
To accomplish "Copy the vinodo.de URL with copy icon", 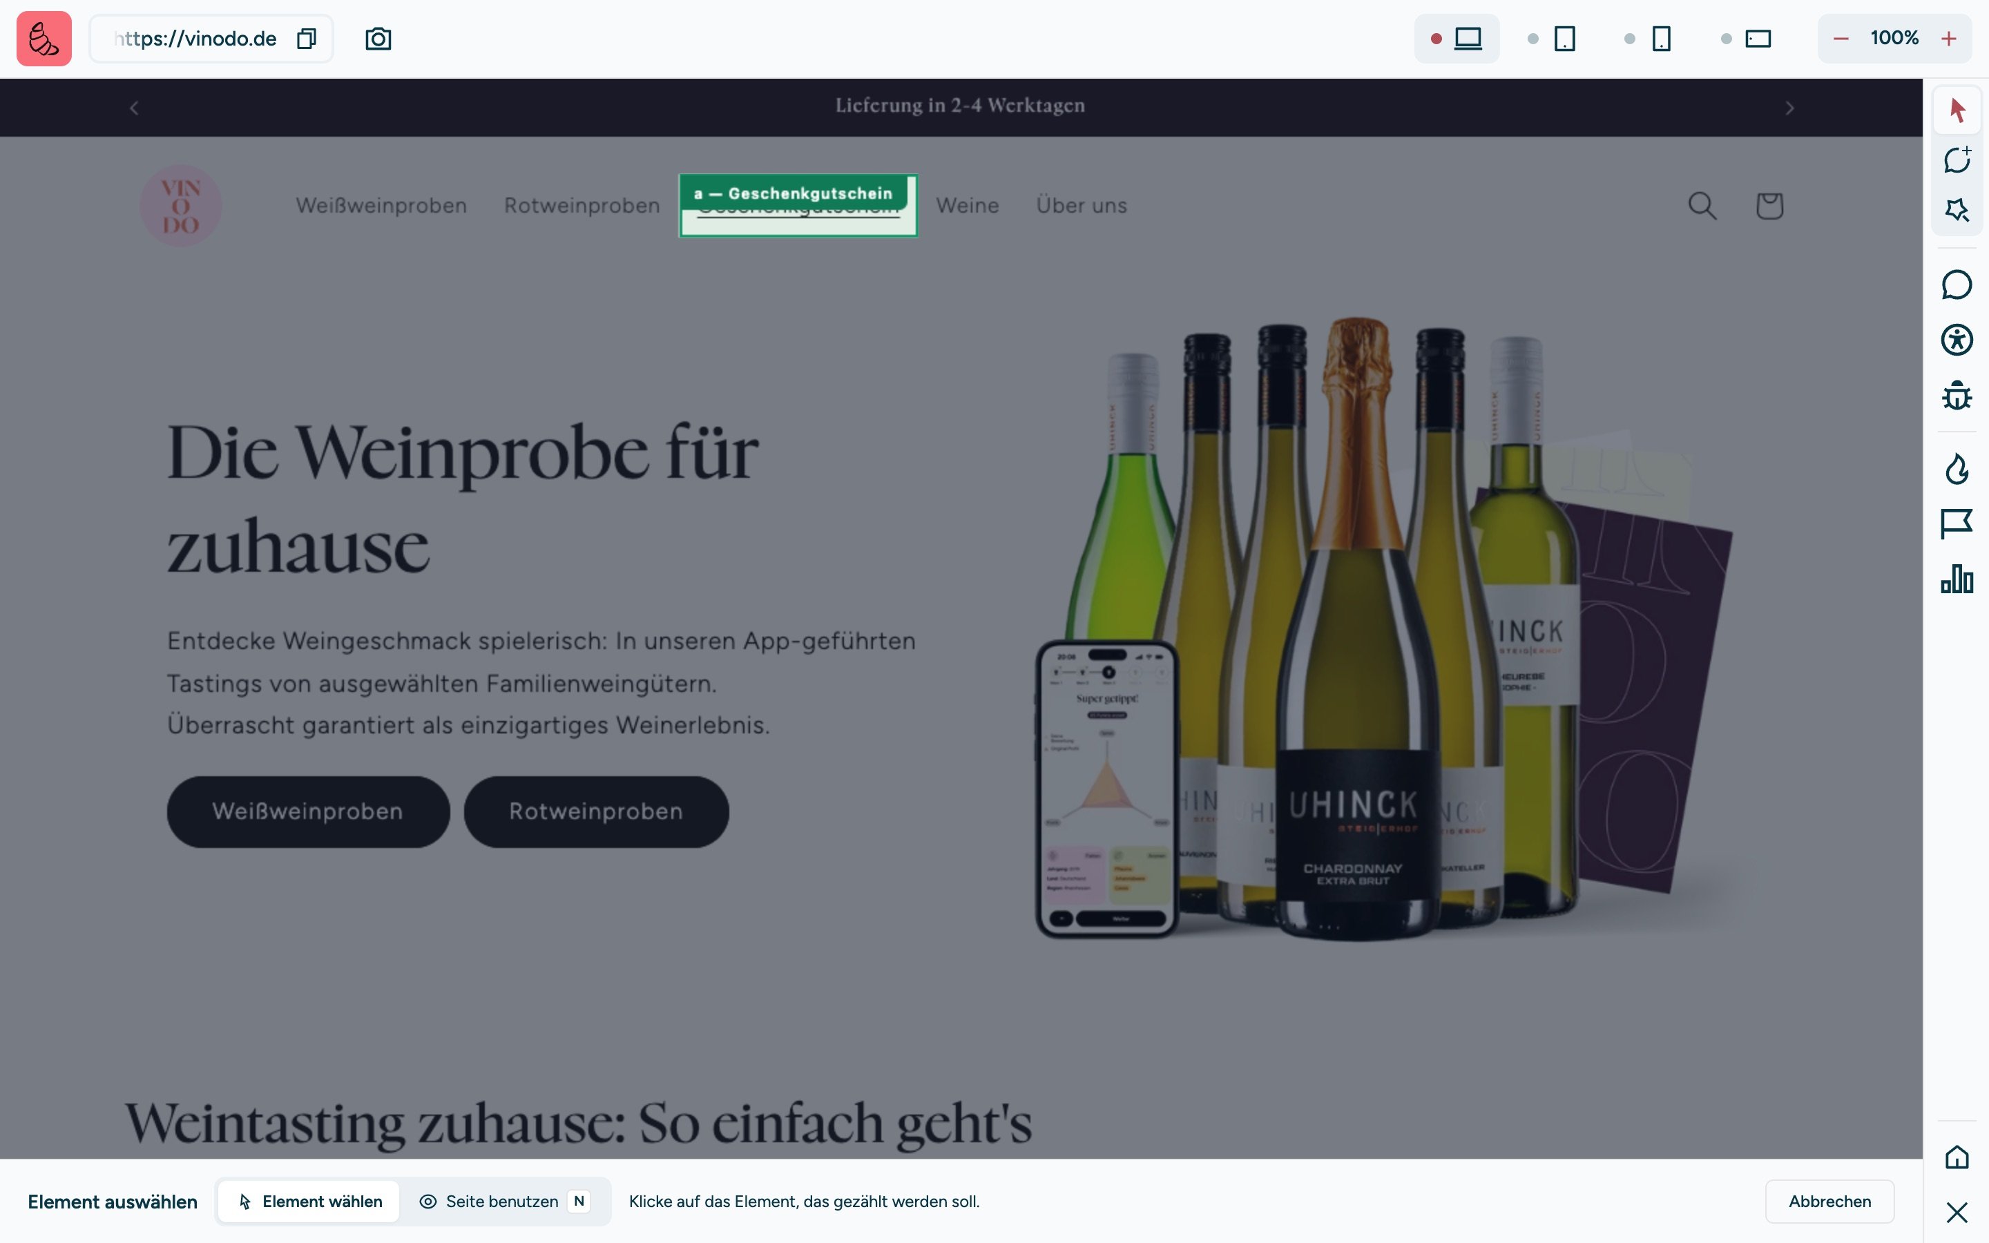I will point(307,39).
